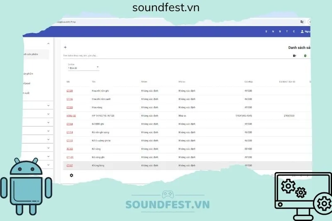Click the Giá nhập column header
Viewport: 332px width, 221px height.
248,82
